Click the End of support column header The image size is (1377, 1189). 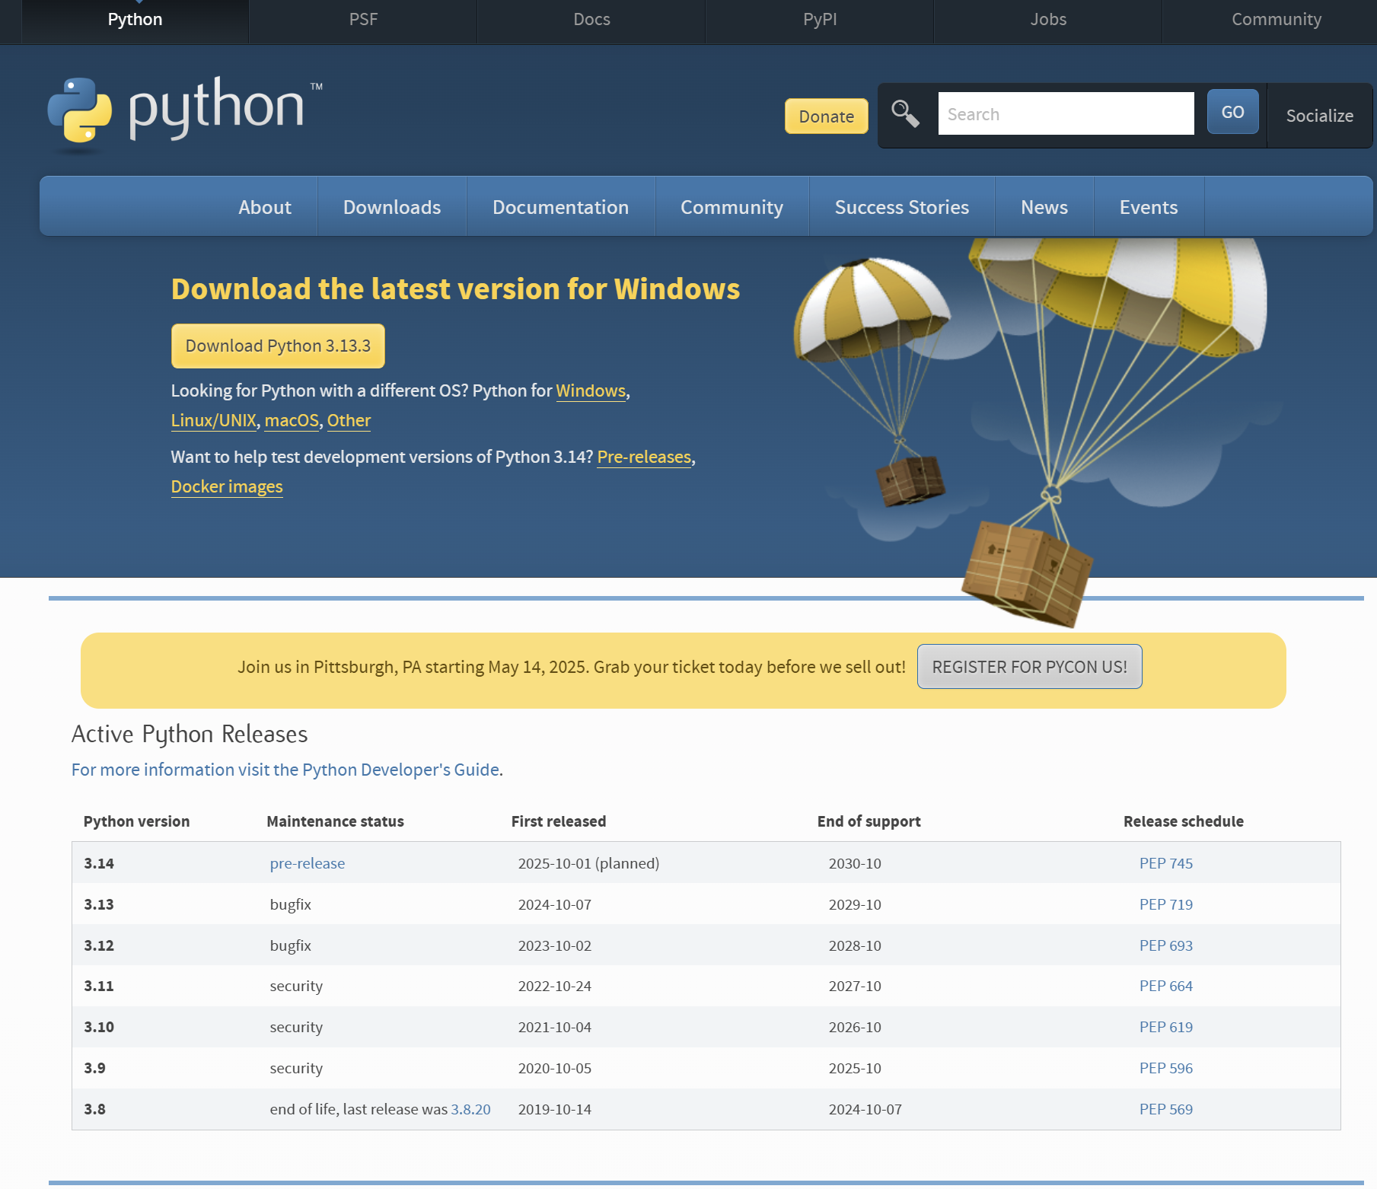pyautogui.click(x=869, y=821)
